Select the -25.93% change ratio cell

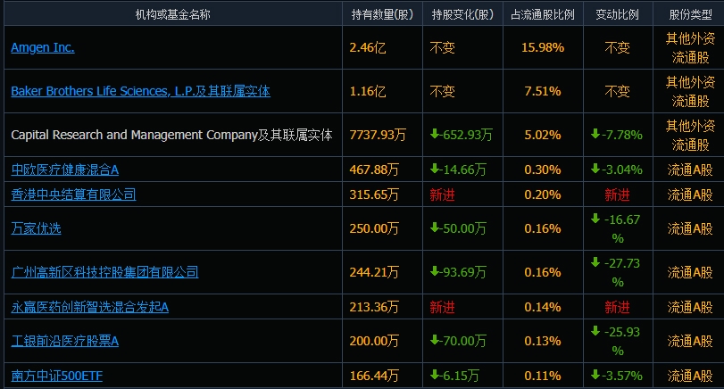click(616, 341)
